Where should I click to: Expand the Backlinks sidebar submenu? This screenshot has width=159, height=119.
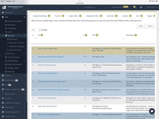(x=24, y=54)
